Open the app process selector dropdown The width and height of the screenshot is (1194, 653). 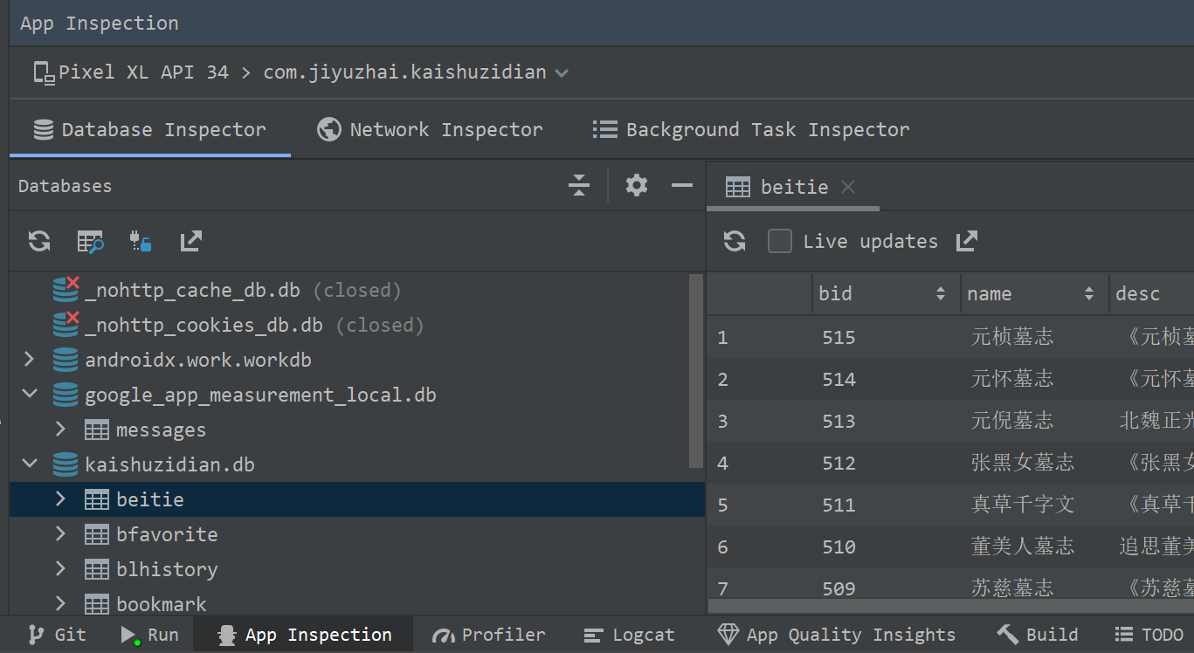561,72
